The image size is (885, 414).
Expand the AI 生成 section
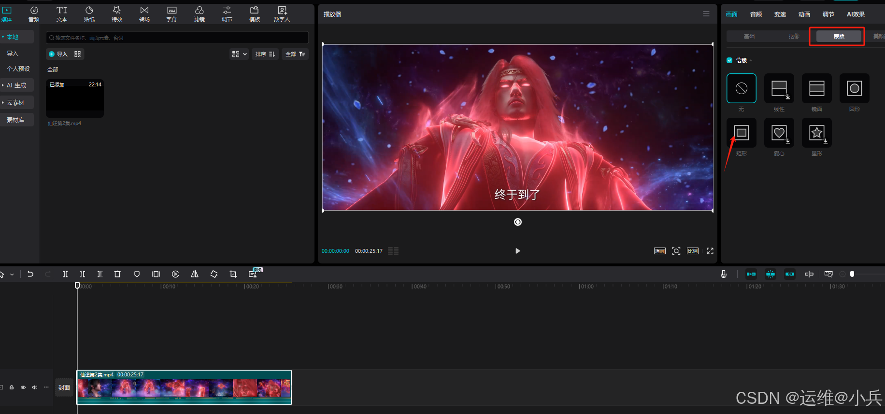(3, 85)
